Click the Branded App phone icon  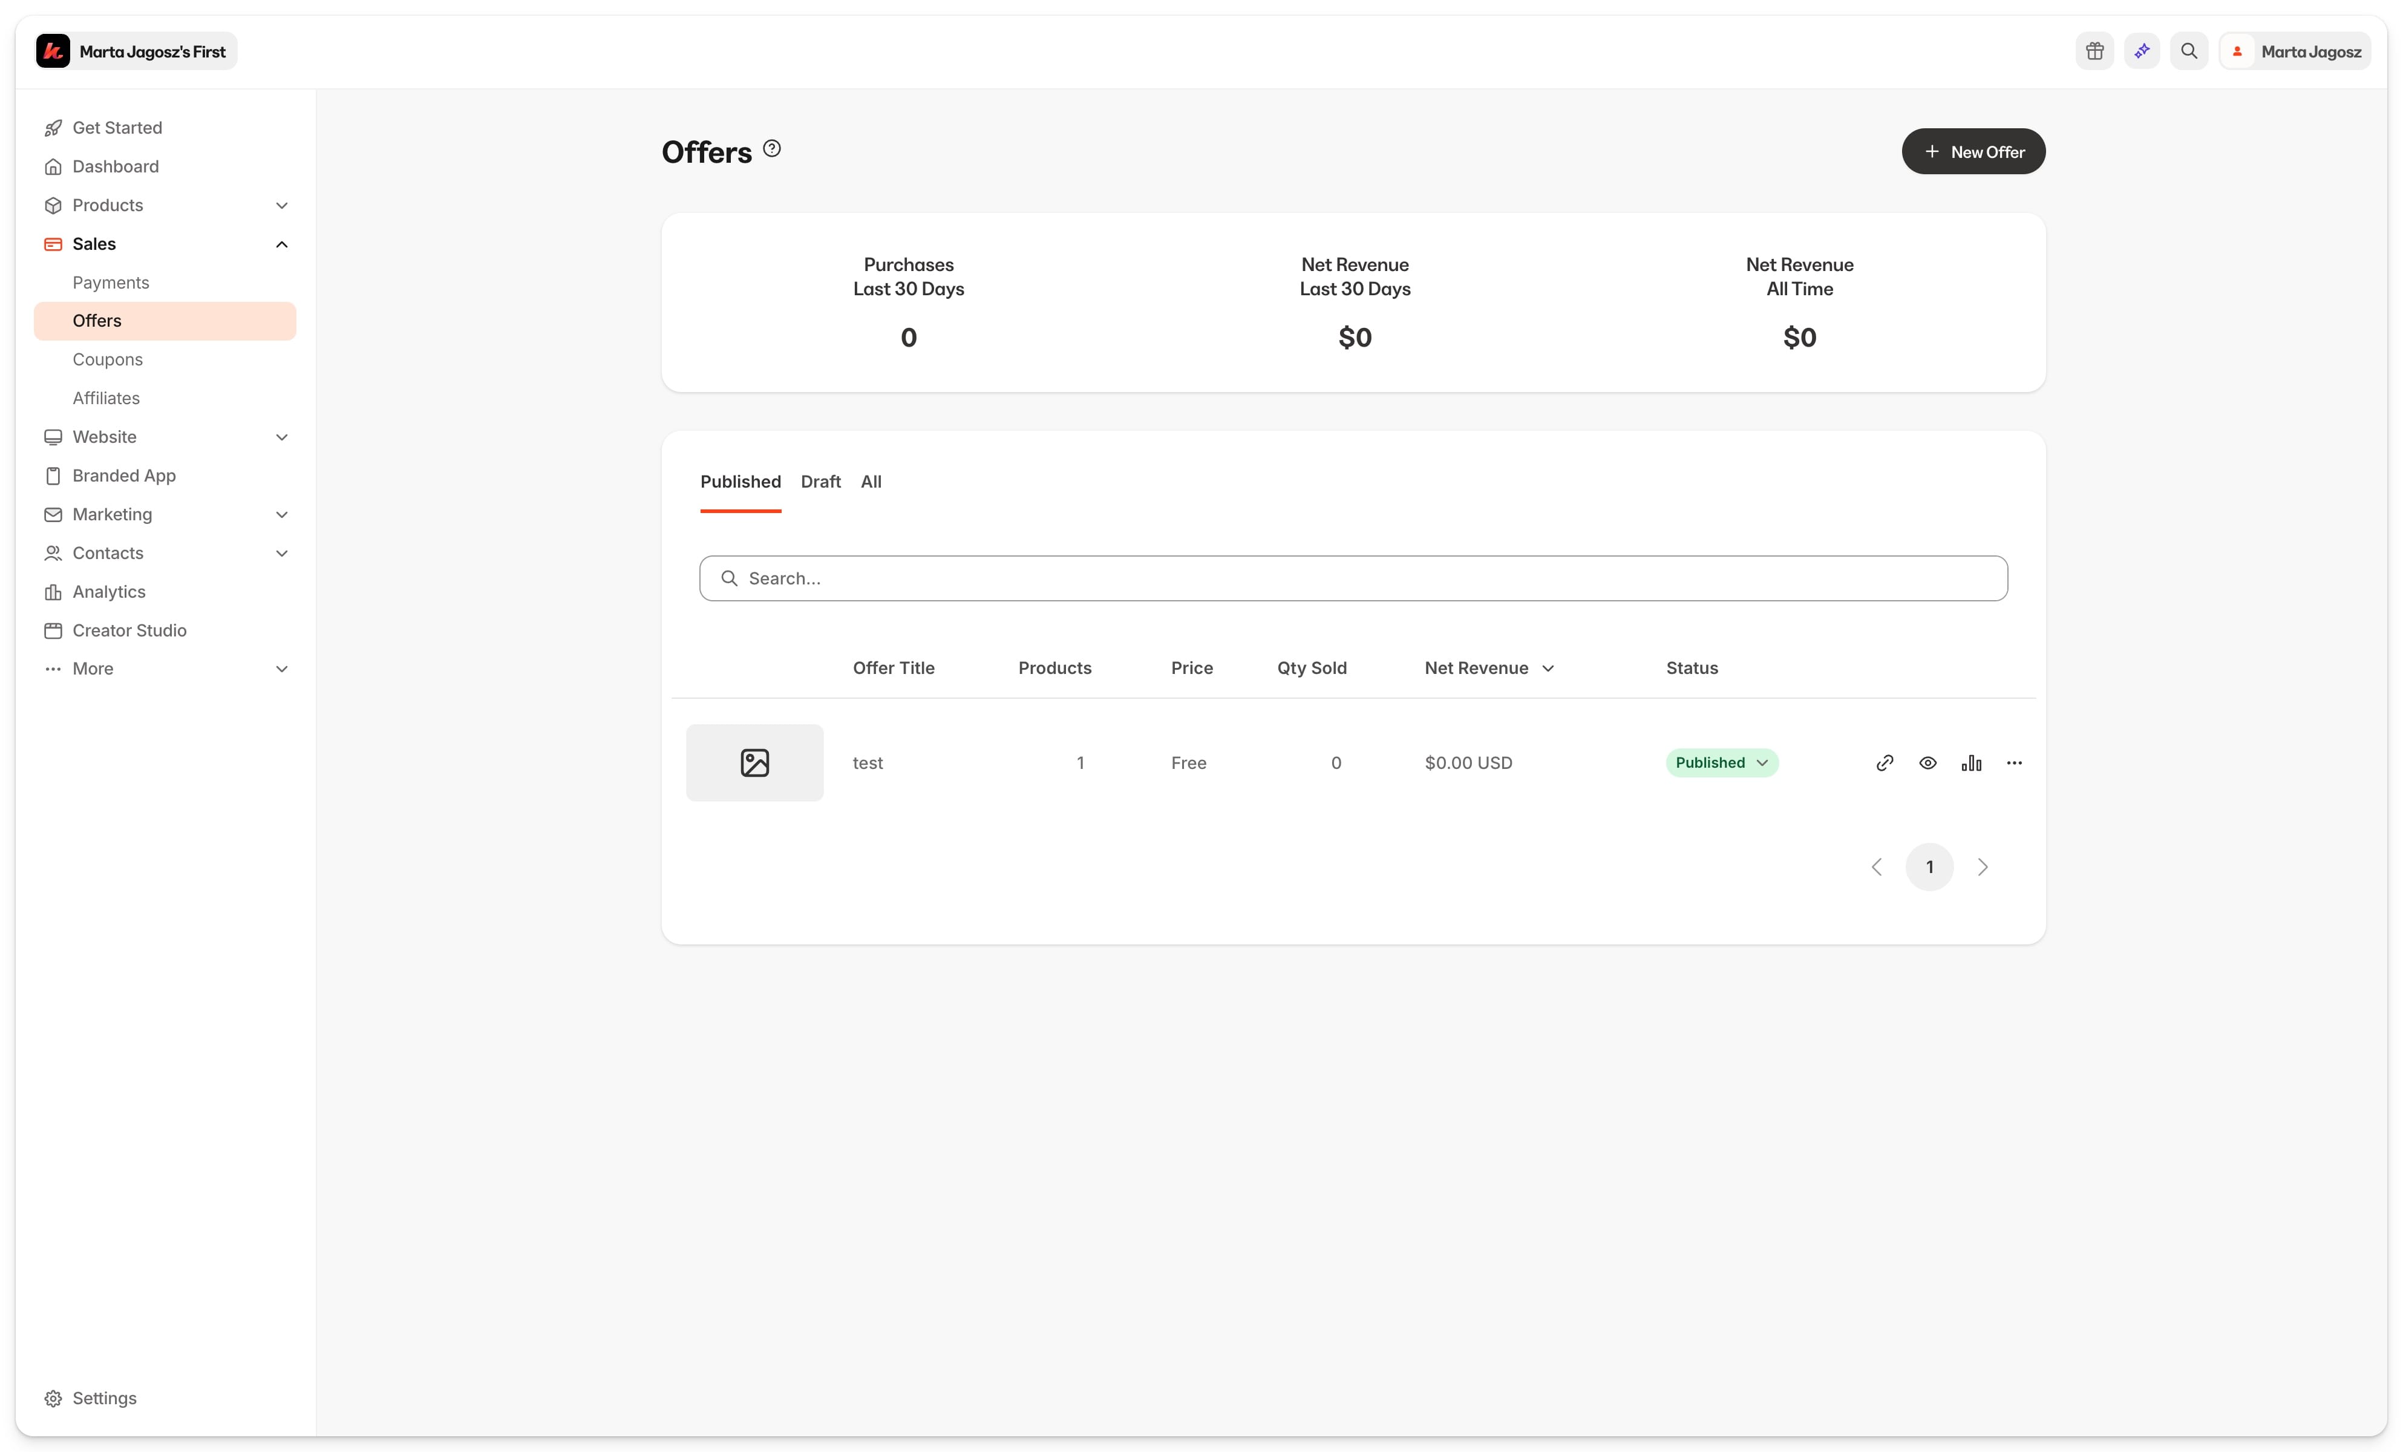(53, 476)
